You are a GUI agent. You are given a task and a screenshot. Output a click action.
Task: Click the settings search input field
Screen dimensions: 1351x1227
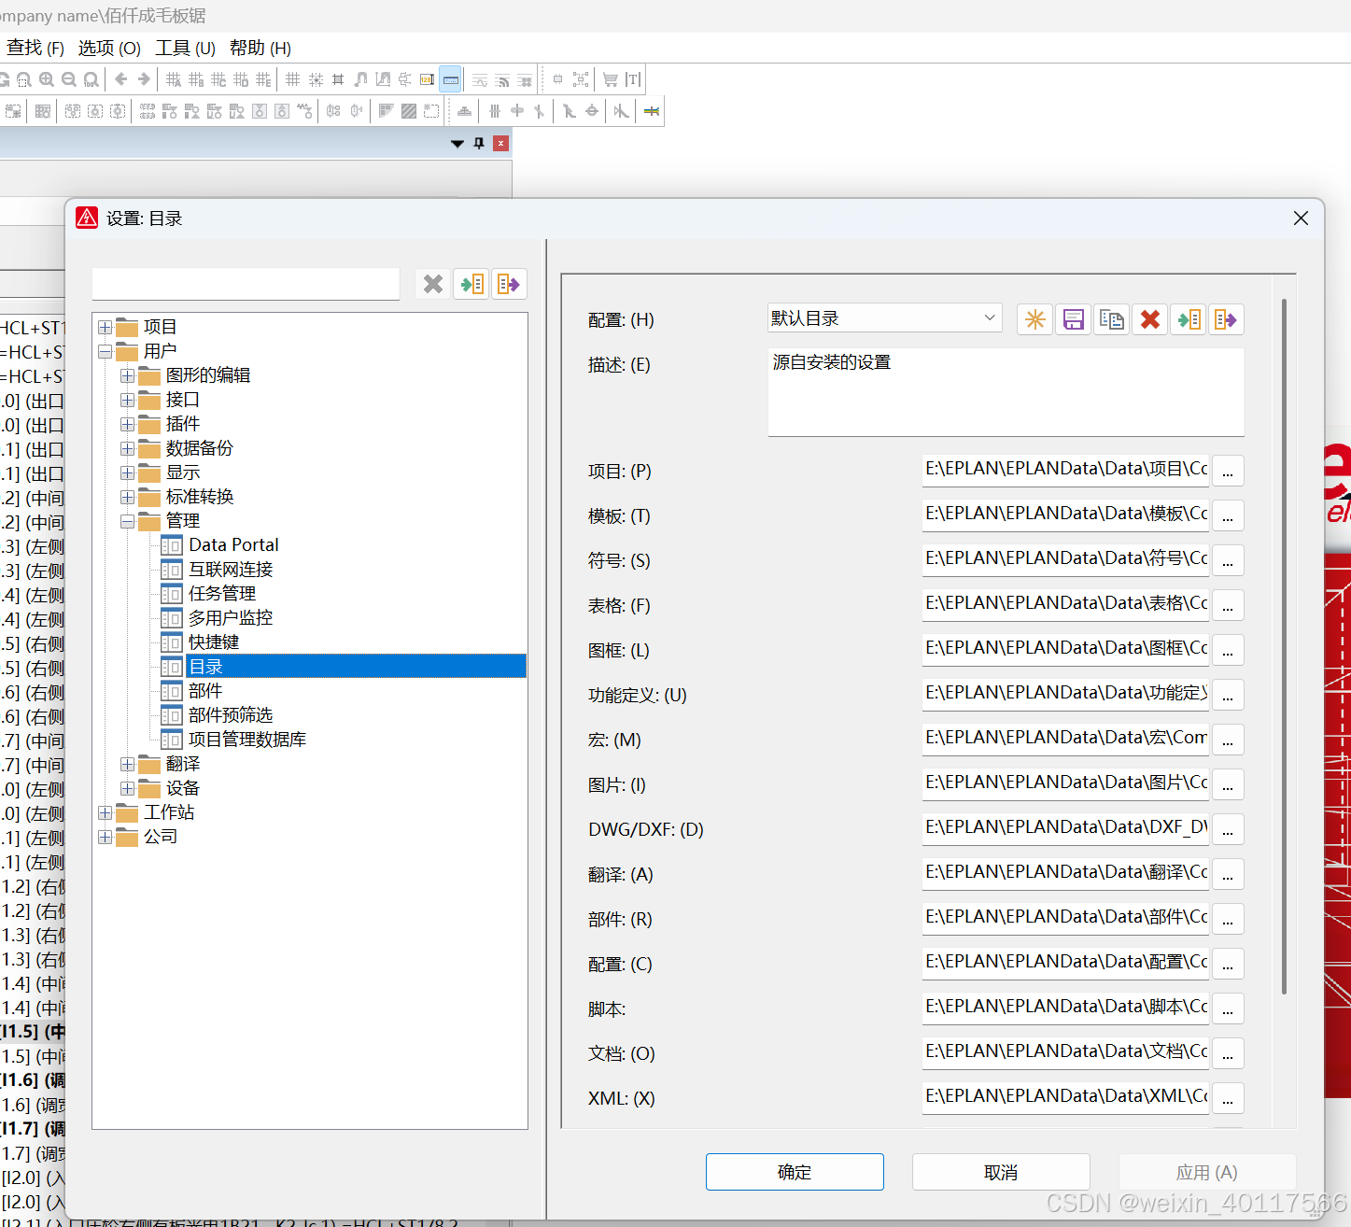coord(246,283)
